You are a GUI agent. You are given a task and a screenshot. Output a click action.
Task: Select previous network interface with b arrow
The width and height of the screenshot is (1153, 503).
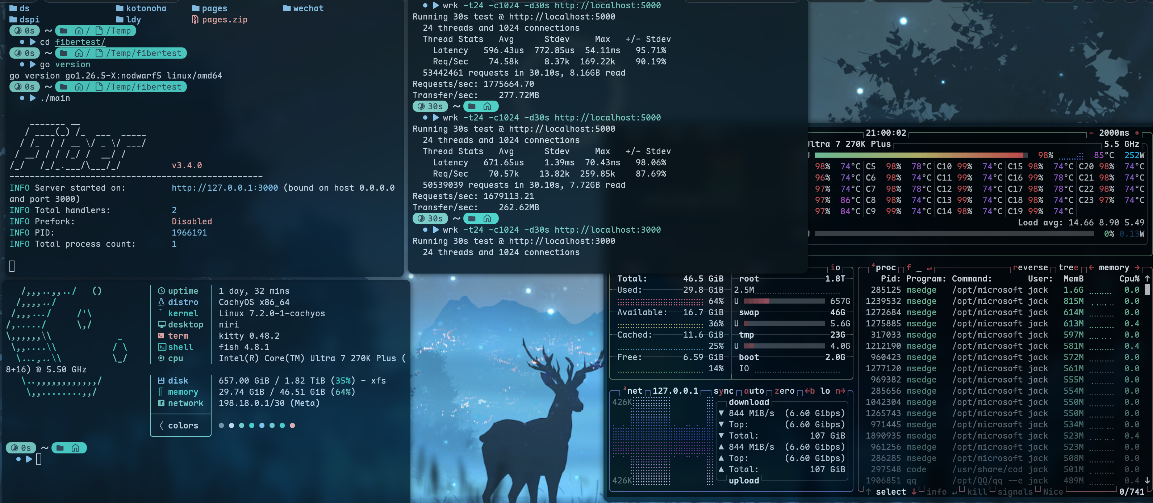tap(810, 391)
